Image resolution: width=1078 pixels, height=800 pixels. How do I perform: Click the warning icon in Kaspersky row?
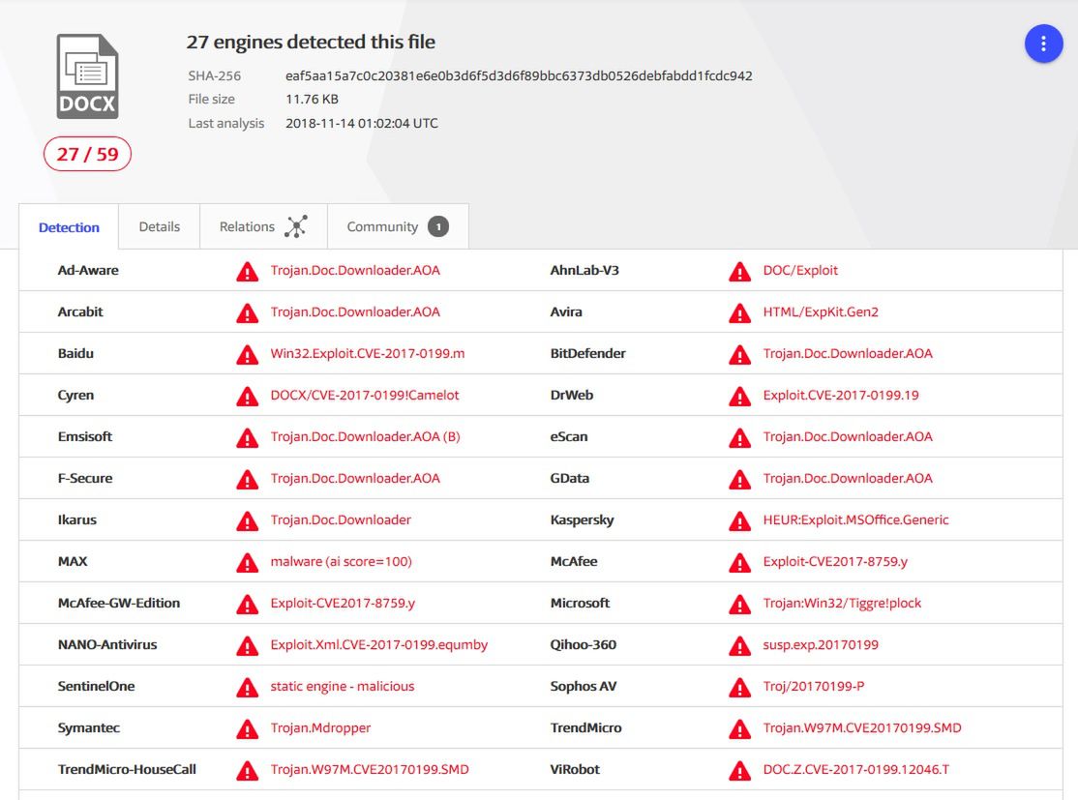coord(739,521)
